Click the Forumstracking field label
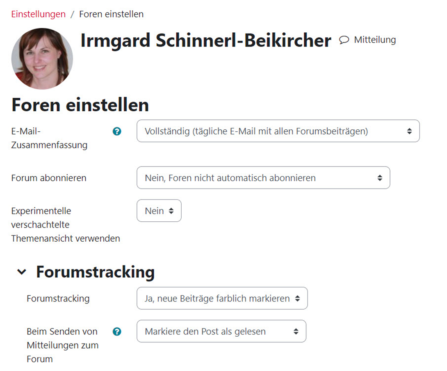Image resolution: width=447 pixels, height=371 pixels. tap(58, 299)
